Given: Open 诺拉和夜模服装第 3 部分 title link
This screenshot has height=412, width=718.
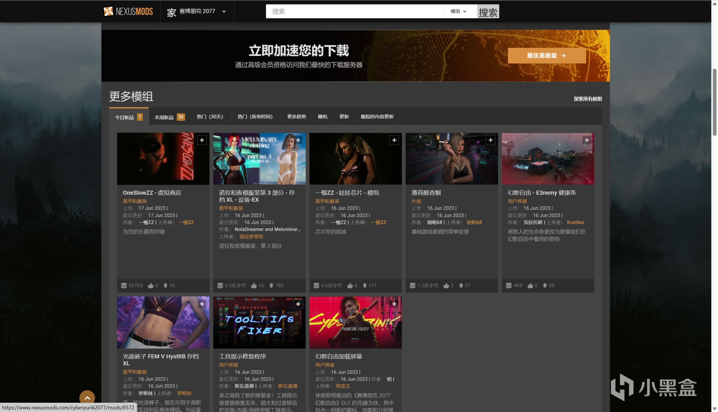Looking at the screenshot, I should pos(257,196).
